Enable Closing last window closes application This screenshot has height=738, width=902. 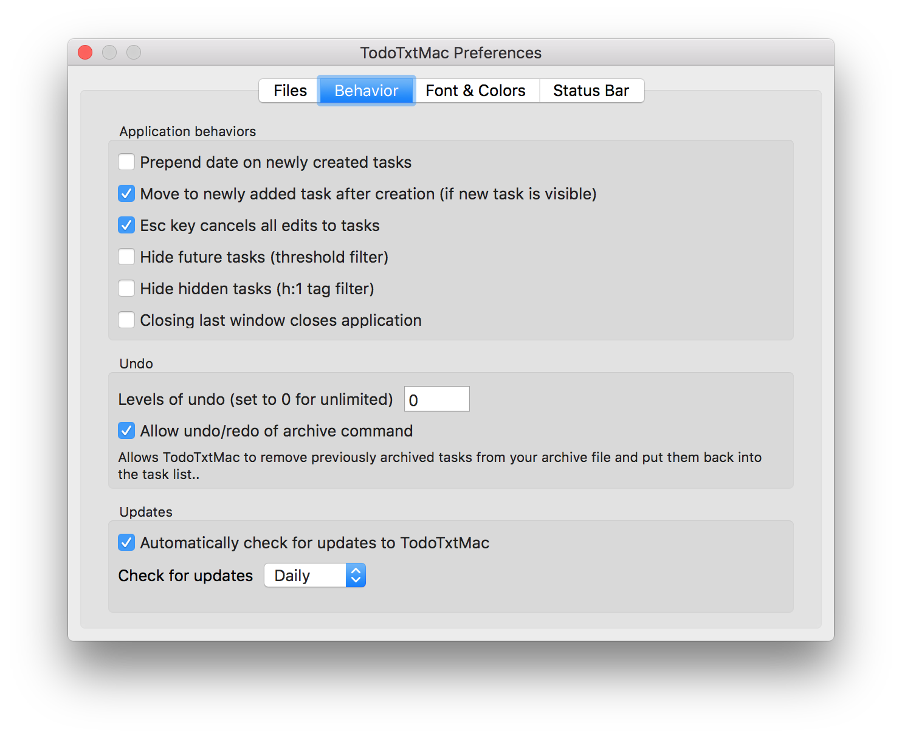click(x=126, y=320)
